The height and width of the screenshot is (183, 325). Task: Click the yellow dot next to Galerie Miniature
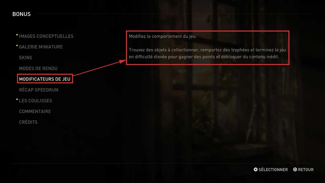pos(17,45)
